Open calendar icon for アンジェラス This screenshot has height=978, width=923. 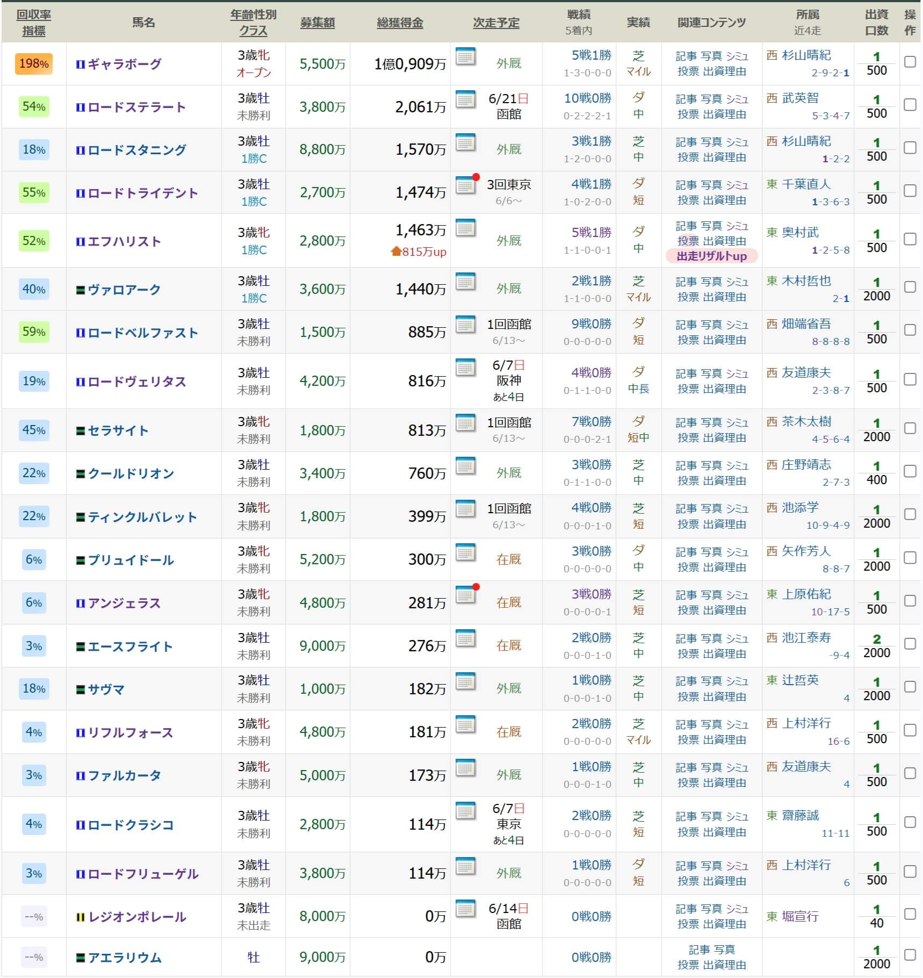pos(465,594)
